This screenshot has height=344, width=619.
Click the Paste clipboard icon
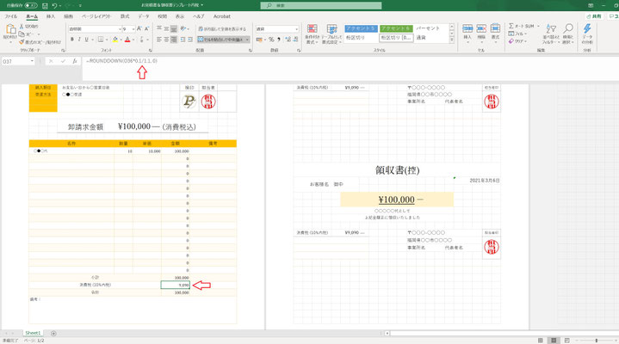[x=10, y=30]
